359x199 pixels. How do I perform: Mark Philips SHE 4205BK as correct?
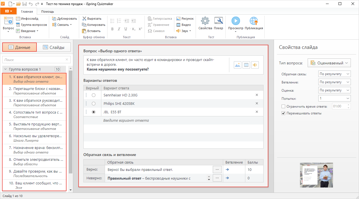tap(93, 104)
